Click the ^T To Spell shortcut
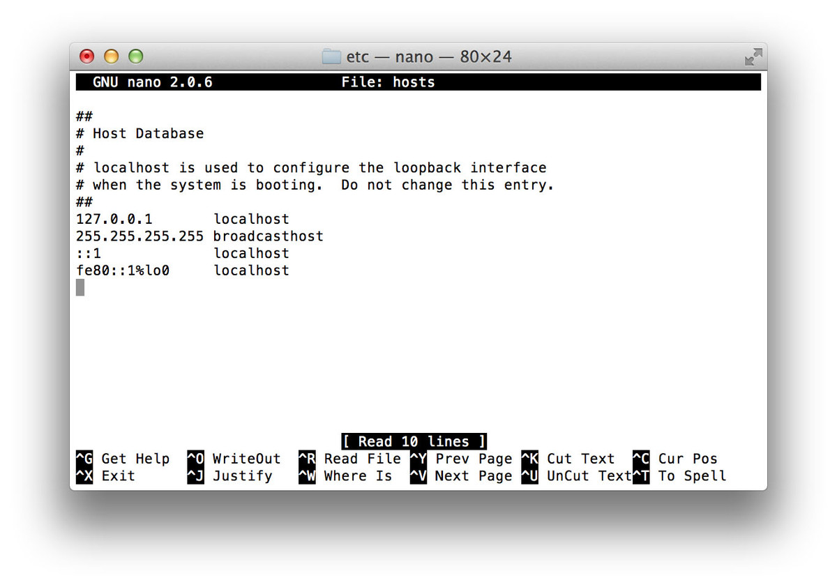 coord(680,476)
